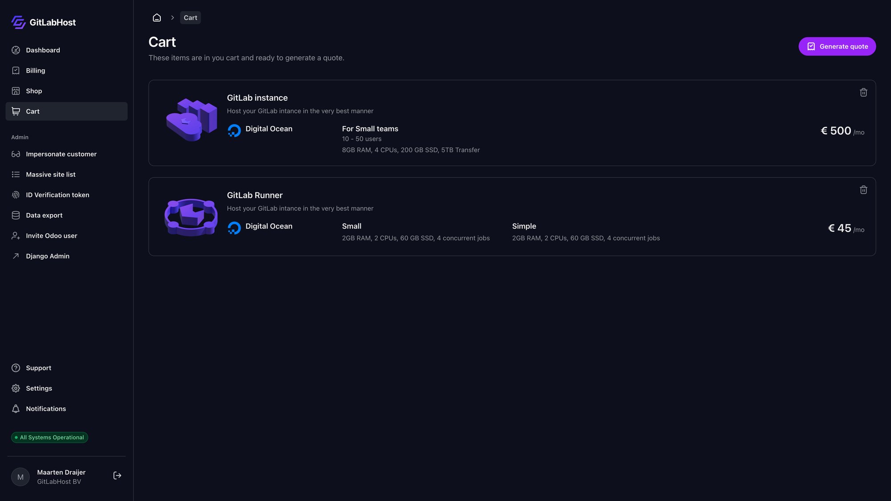Click the Maarten Draijer avatar
The image size is (891, 501).
pyautogui.click(x=20, y=476)
